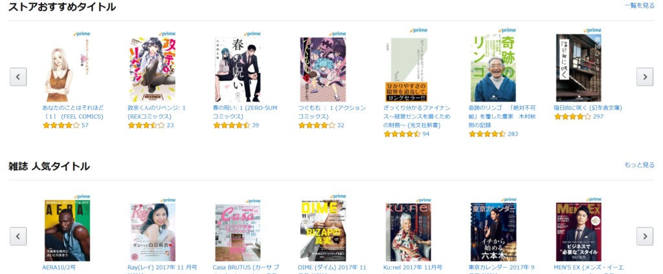Screen dimensions: 663x274
Task: Open the 政宗くんのリベンジ cover image
Action: coord(152,70)
